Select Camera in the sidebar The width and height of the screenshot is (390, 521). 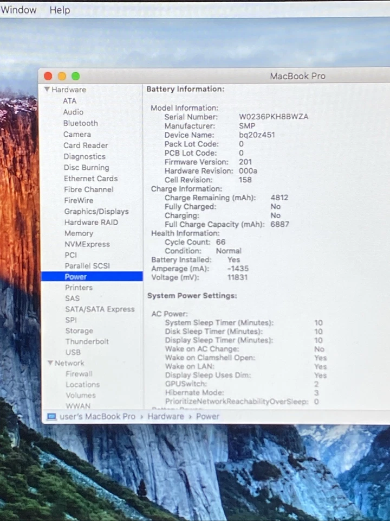click(x=77, y=134)
